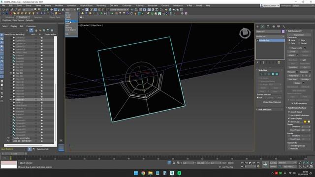Select Vertex sub-object level icon

261,74
